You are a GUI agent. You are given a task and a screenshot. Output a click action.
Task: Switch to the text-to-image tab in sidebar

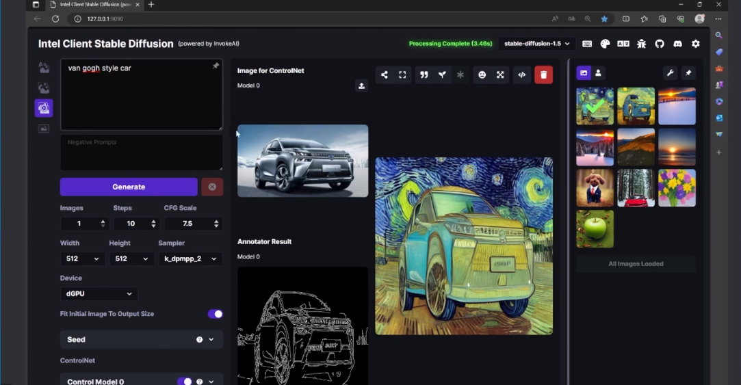tap(44, 68)
